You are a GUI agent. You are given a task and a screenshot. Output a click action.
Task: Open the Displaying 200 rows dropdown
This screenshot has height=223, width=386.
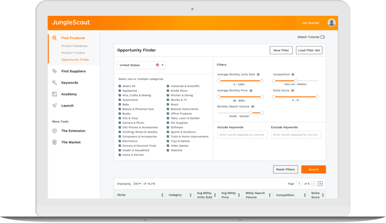(137, 184)
